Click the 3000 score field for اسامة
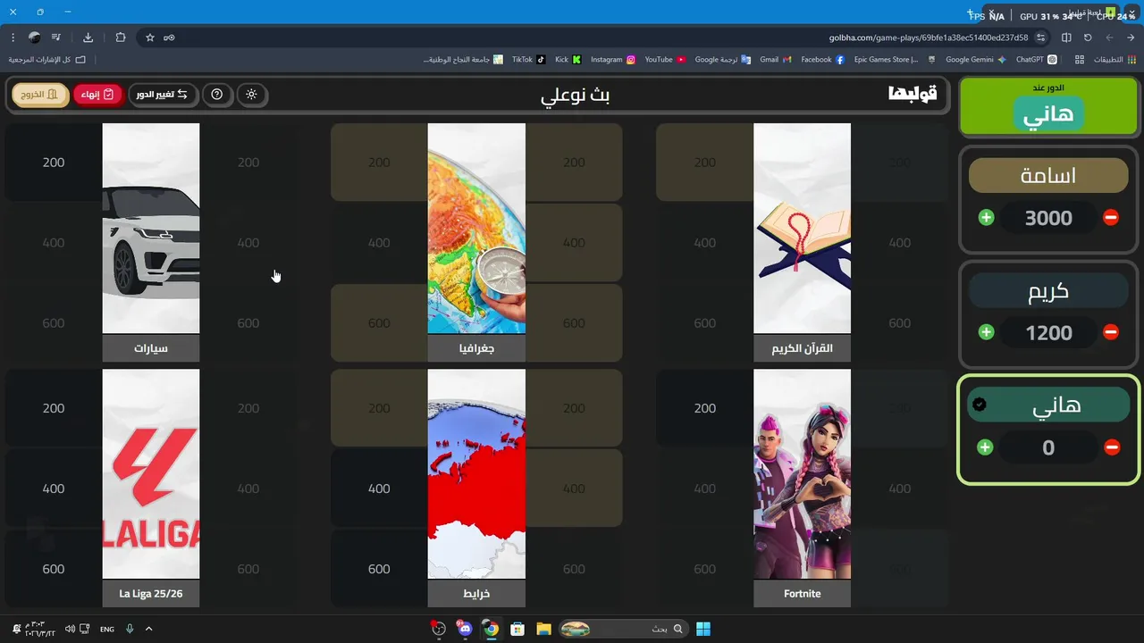1144x643 pixels. click(1048, 218)
